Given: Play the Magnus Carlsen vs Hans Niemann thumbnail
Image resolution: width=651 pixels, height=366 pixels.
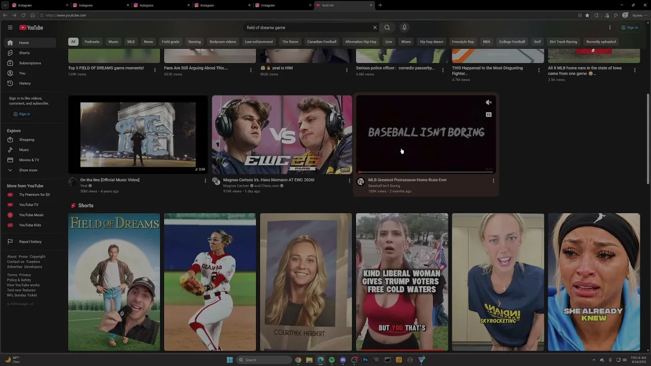Looking at the screenshot, I should point(282,135).
